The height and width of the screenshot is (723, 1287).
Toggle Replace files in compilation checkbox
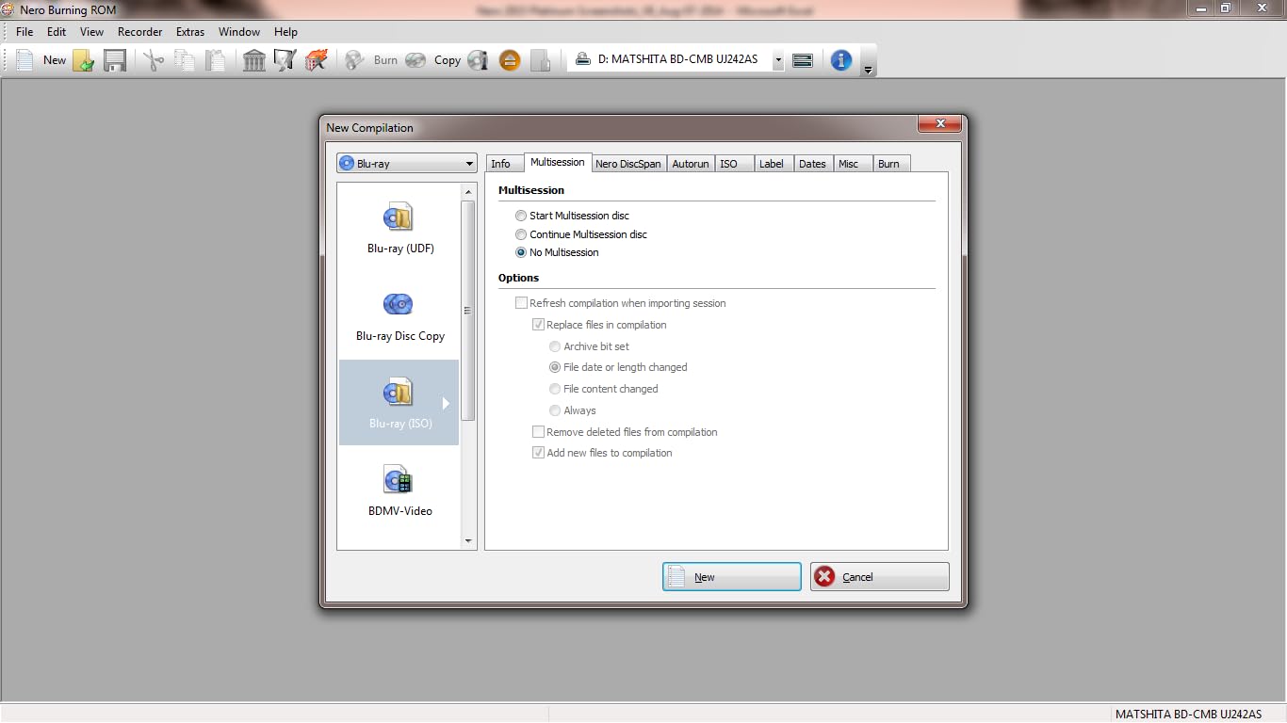[538, 325]
